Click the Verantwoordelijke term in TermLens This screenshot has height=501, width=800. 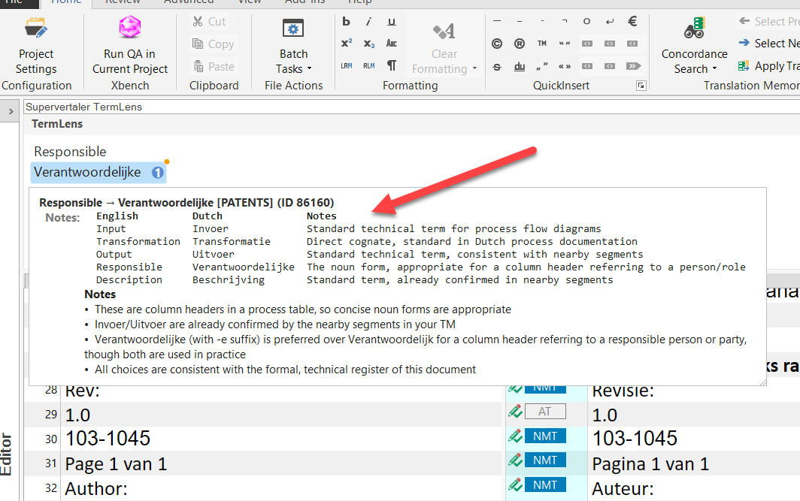click(x=87, y=173)
